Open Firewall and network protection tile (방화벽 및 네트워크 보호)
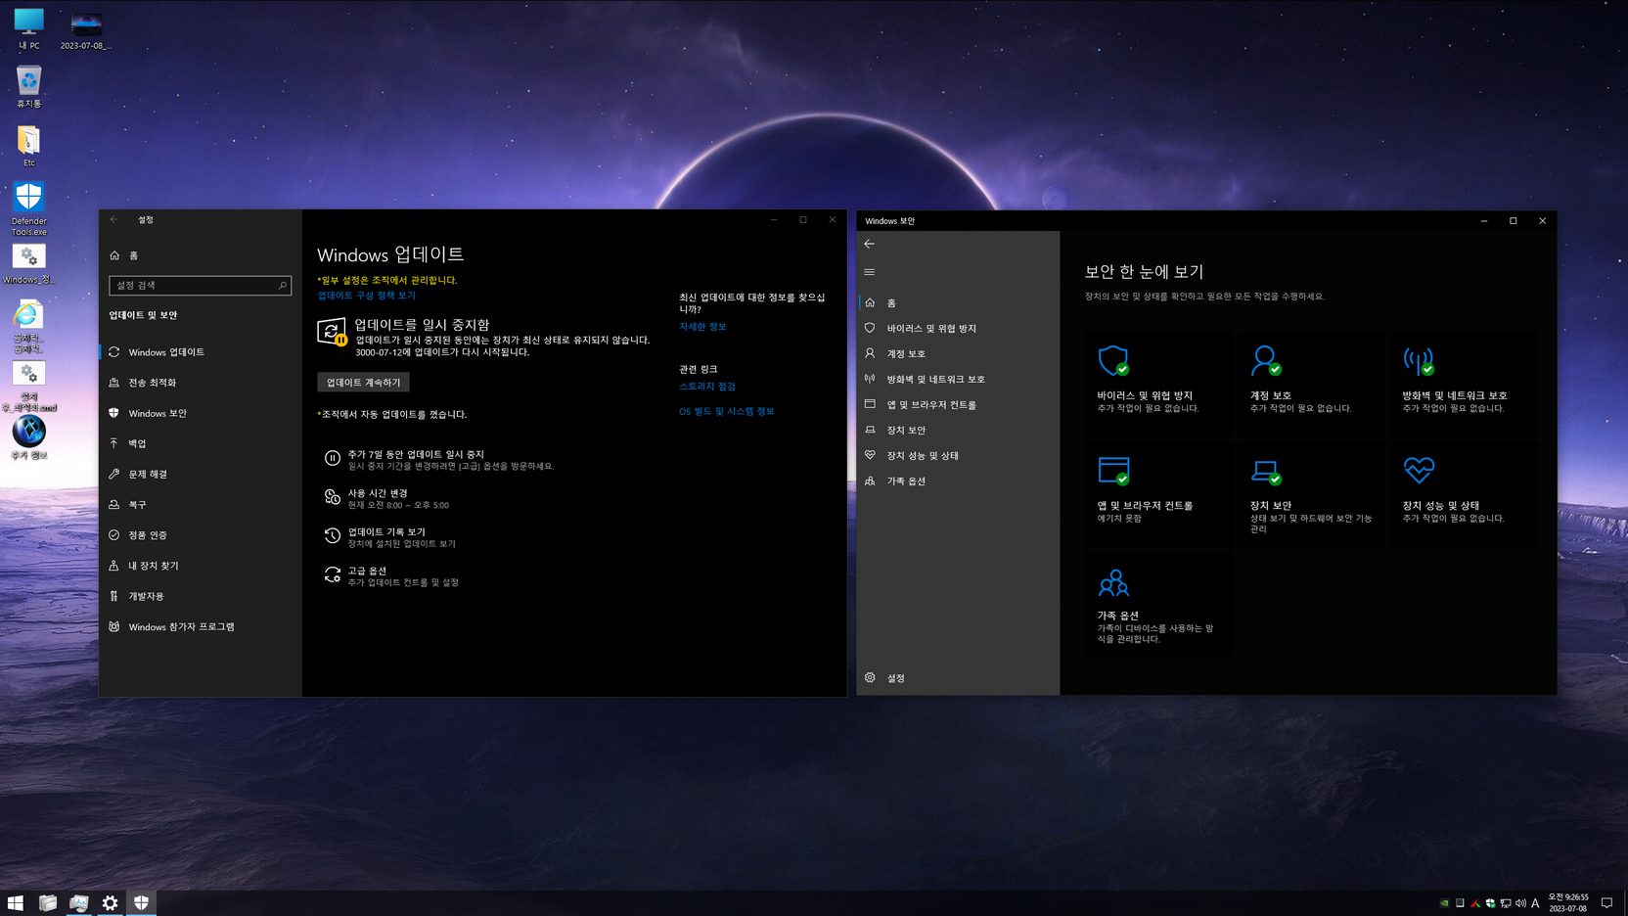 tap(1463, 384)
